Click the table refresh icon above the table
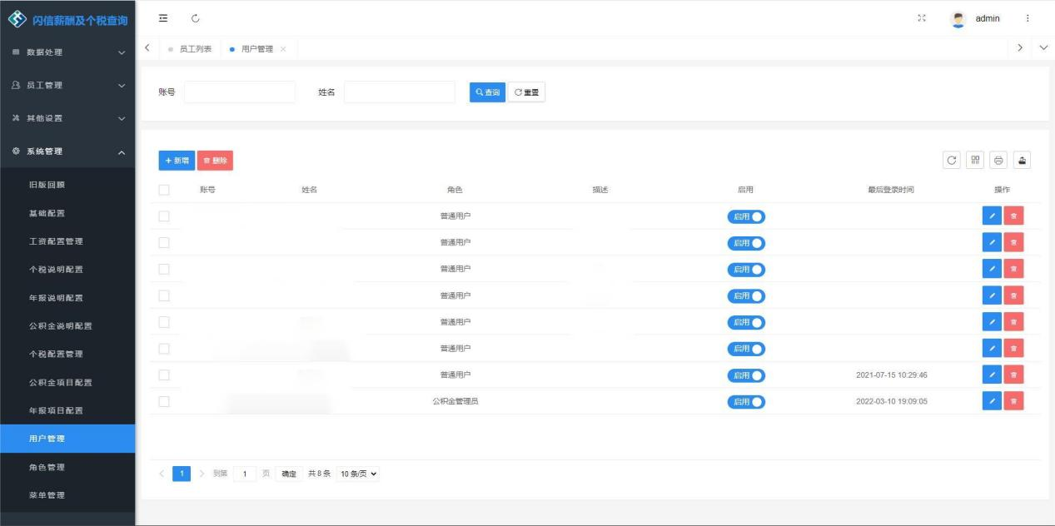This screenshot has width=1055, height=526. click(952, 160)
